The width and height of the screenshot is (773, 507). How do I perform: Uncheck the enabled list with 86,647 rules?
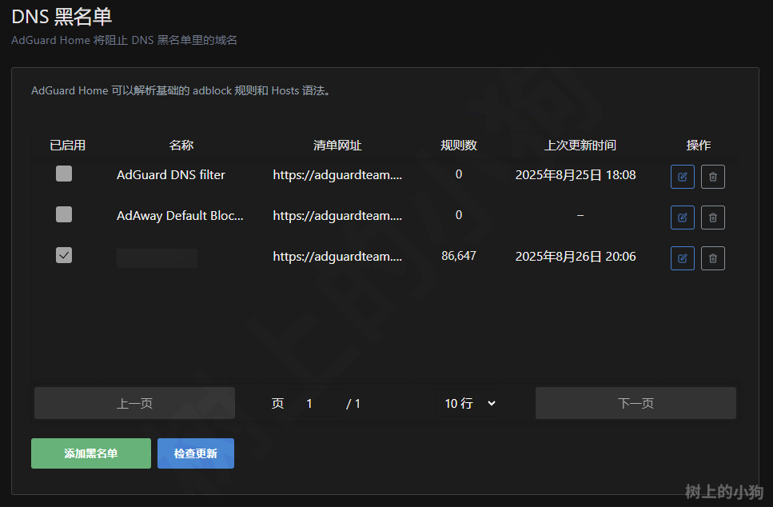coord(64,255)
